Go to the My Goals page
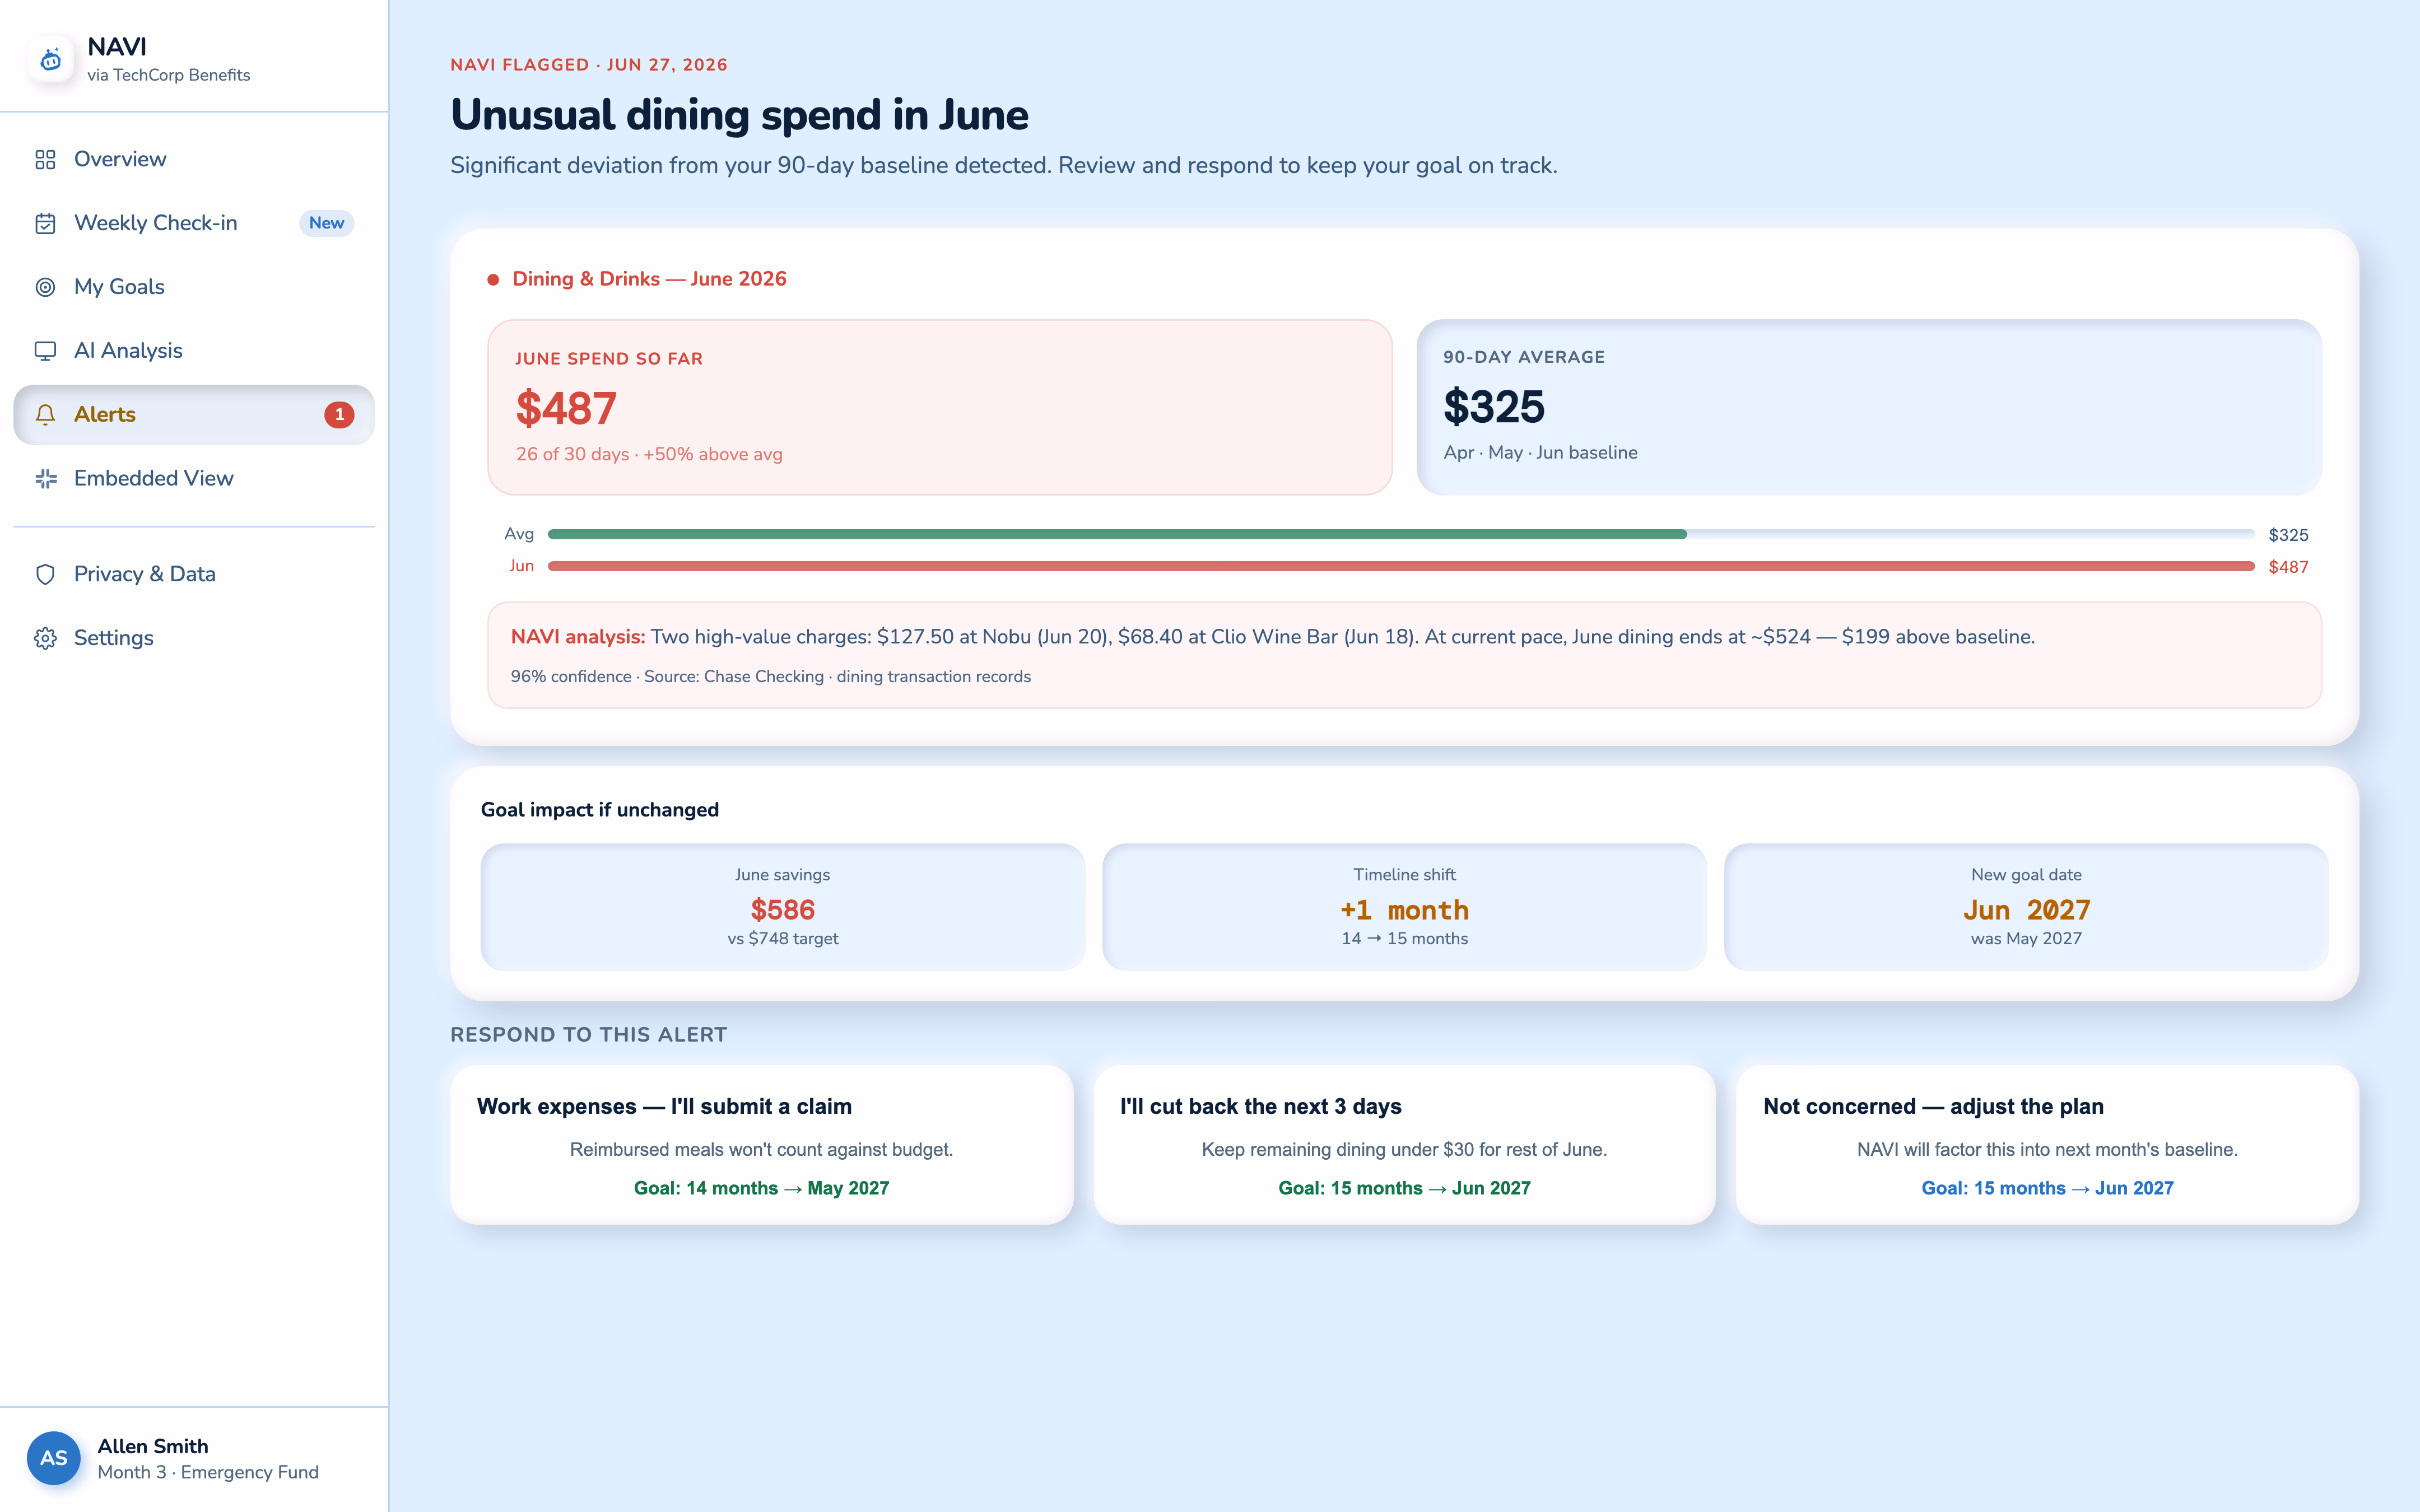This screenshot has height=1512, width=2420. (x=194, y=287)
